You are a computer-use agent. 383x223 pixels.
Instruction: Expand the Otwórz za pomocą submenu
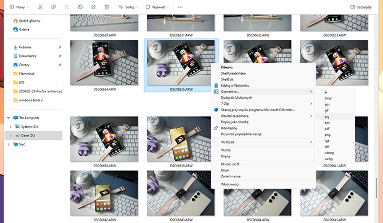coord(264,116)
